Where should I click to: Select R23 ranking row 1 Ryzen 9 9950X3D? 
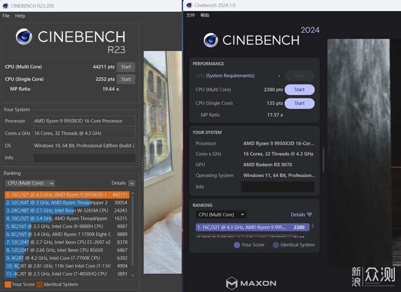click(67, 195)
